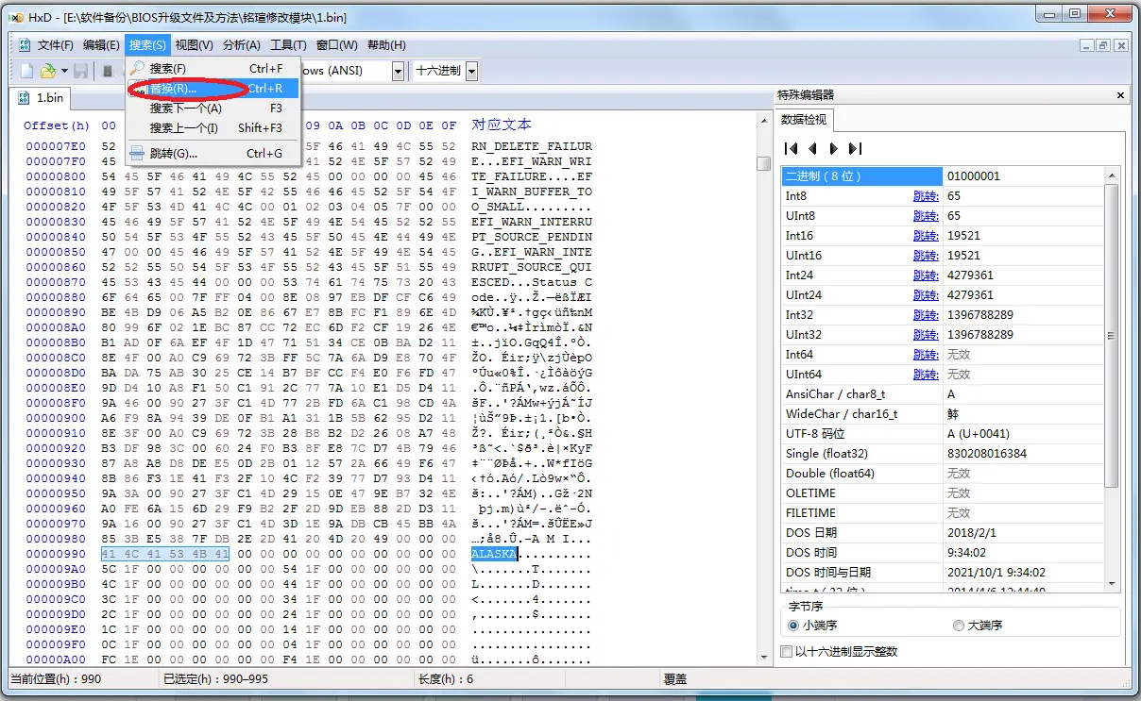Click the Open file folder icon
Image resolution: width=1141 pixels, height=701 pixels.
47,71
